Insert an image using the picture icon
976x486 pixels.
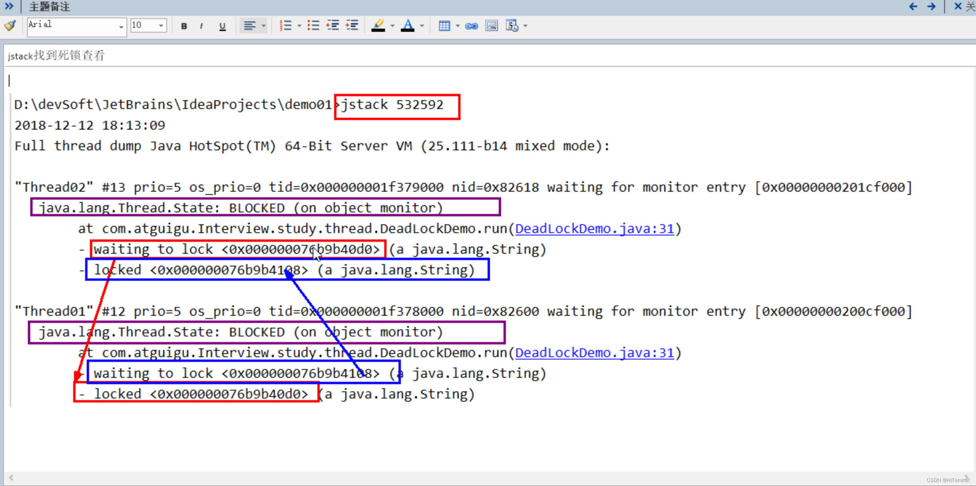coord(492,26)
